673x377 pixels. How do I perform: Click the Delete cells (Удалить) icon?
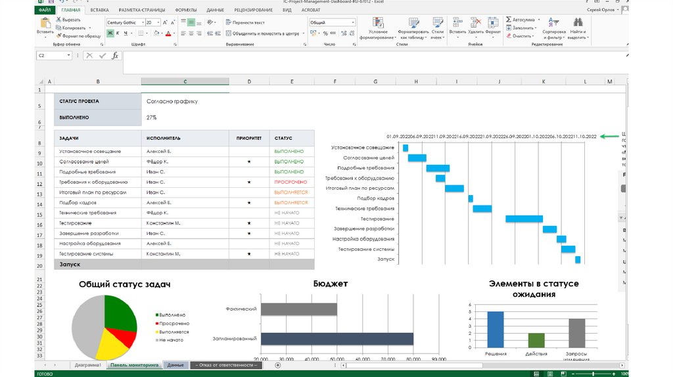(x=476, y=23)
